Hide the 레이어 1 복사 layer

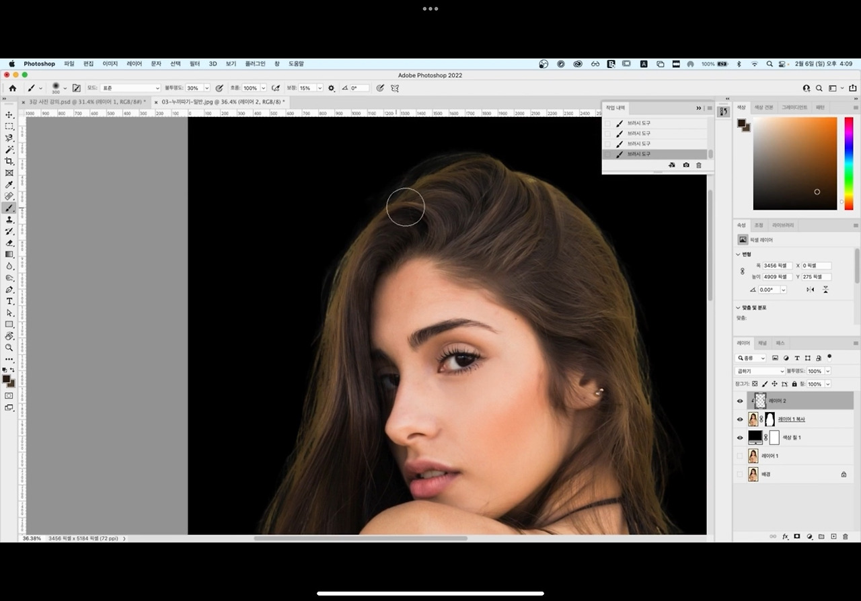tap(740, 419)
